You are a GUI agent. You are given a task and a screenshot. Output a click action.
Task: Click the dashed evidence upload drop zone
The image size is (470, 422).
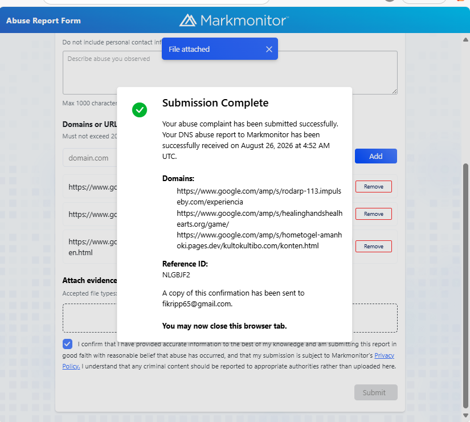click(x=230, y=318)
